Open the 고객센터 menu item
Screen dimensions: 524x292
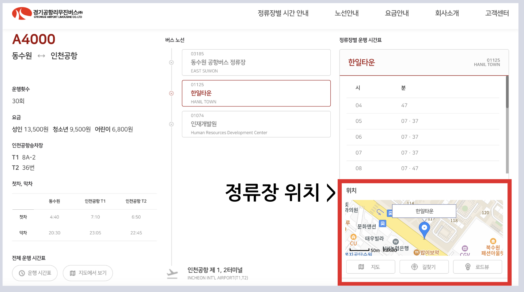coord(497,13)
